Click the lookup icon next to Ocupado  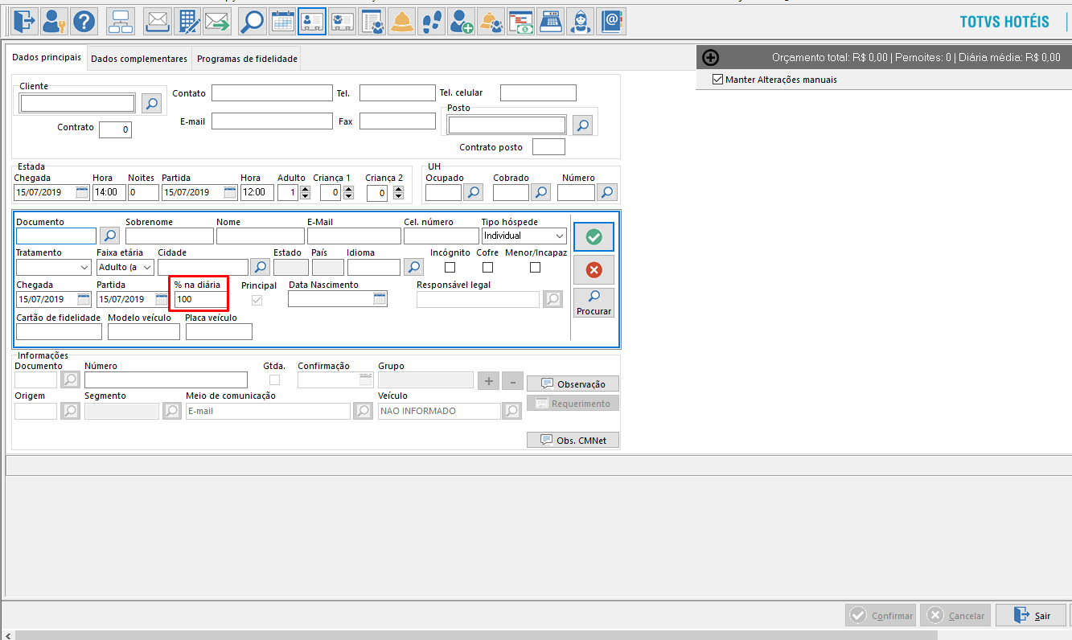(x=474, y=192)
